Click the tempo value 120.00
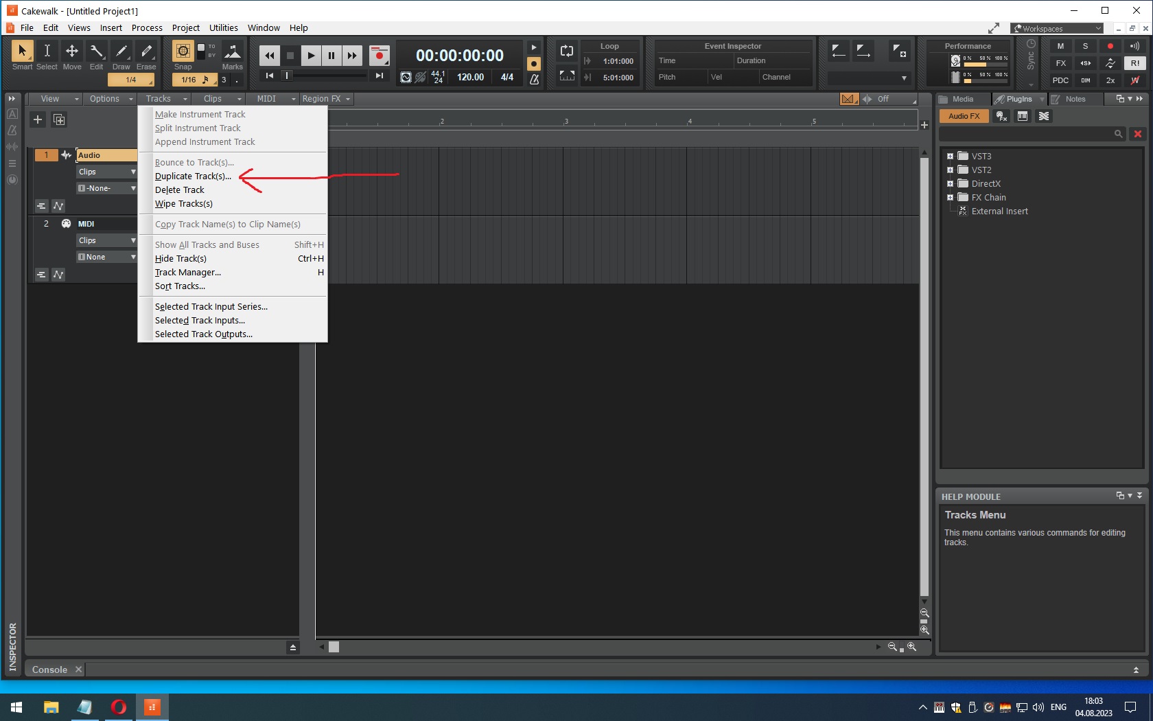This screenshot has width=1153, height=721. pyautogui.click(x=470, y=78)
